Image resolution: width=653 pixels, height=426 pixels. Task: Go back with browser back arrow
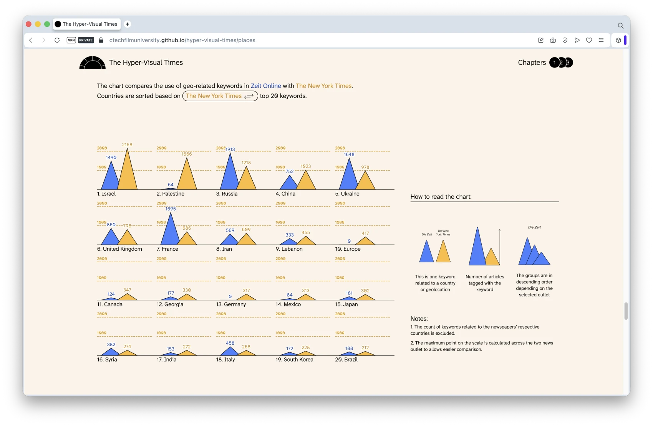point(31,40)
